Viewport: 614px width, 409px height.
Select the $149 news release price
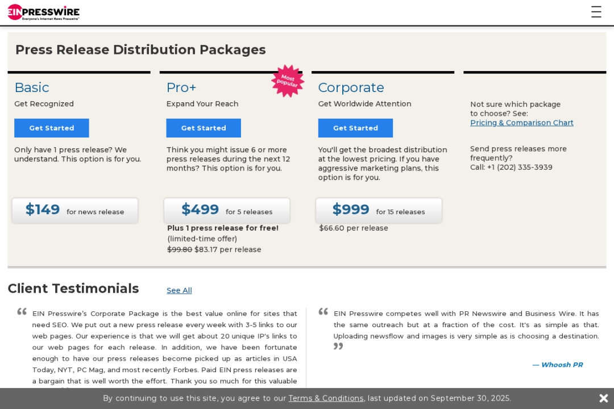75,210
